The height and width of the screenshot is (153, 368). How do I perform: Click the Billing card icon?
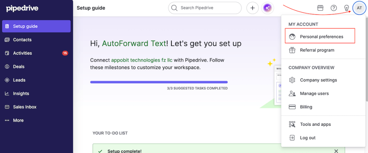[292, 107]
